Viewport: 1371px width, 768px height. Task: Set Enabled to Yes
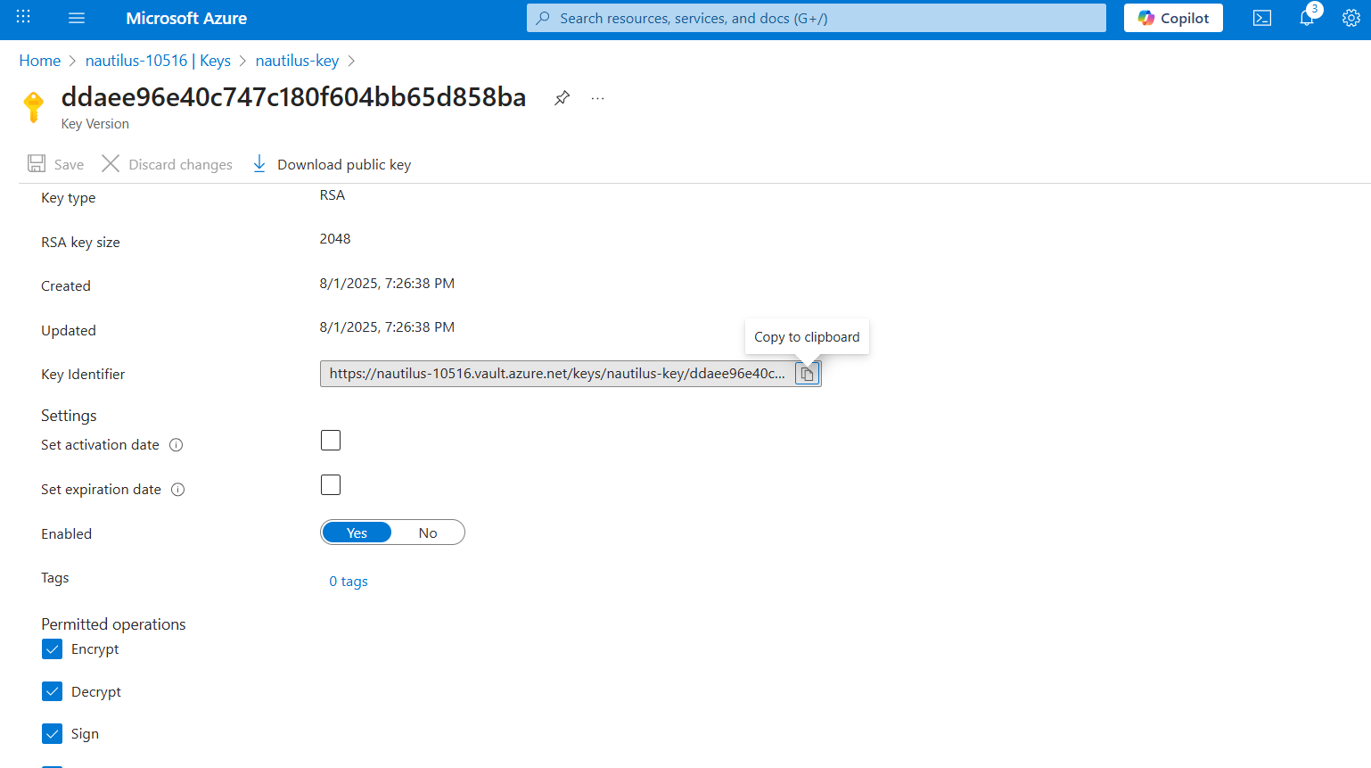pos(357,533)
